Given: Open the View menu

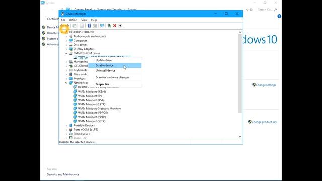Looking at the screenshot, I should pyautogui.click(x=84, y=20).
